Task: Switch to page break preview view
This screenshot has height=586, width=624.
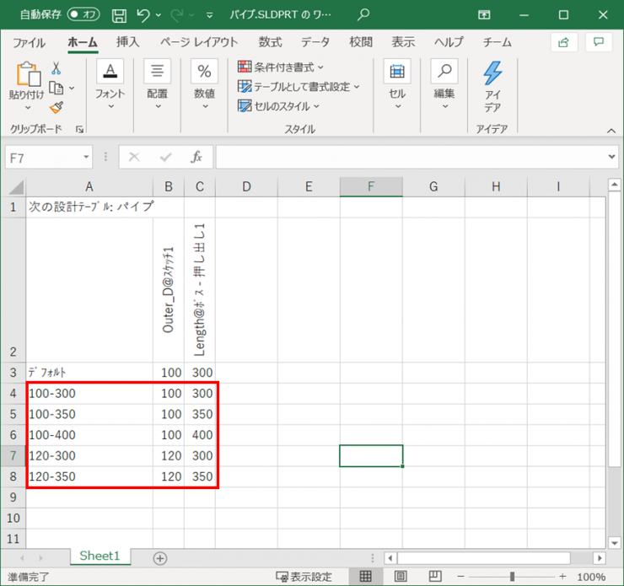Action: pyautogui.click(x=435, y=577)
